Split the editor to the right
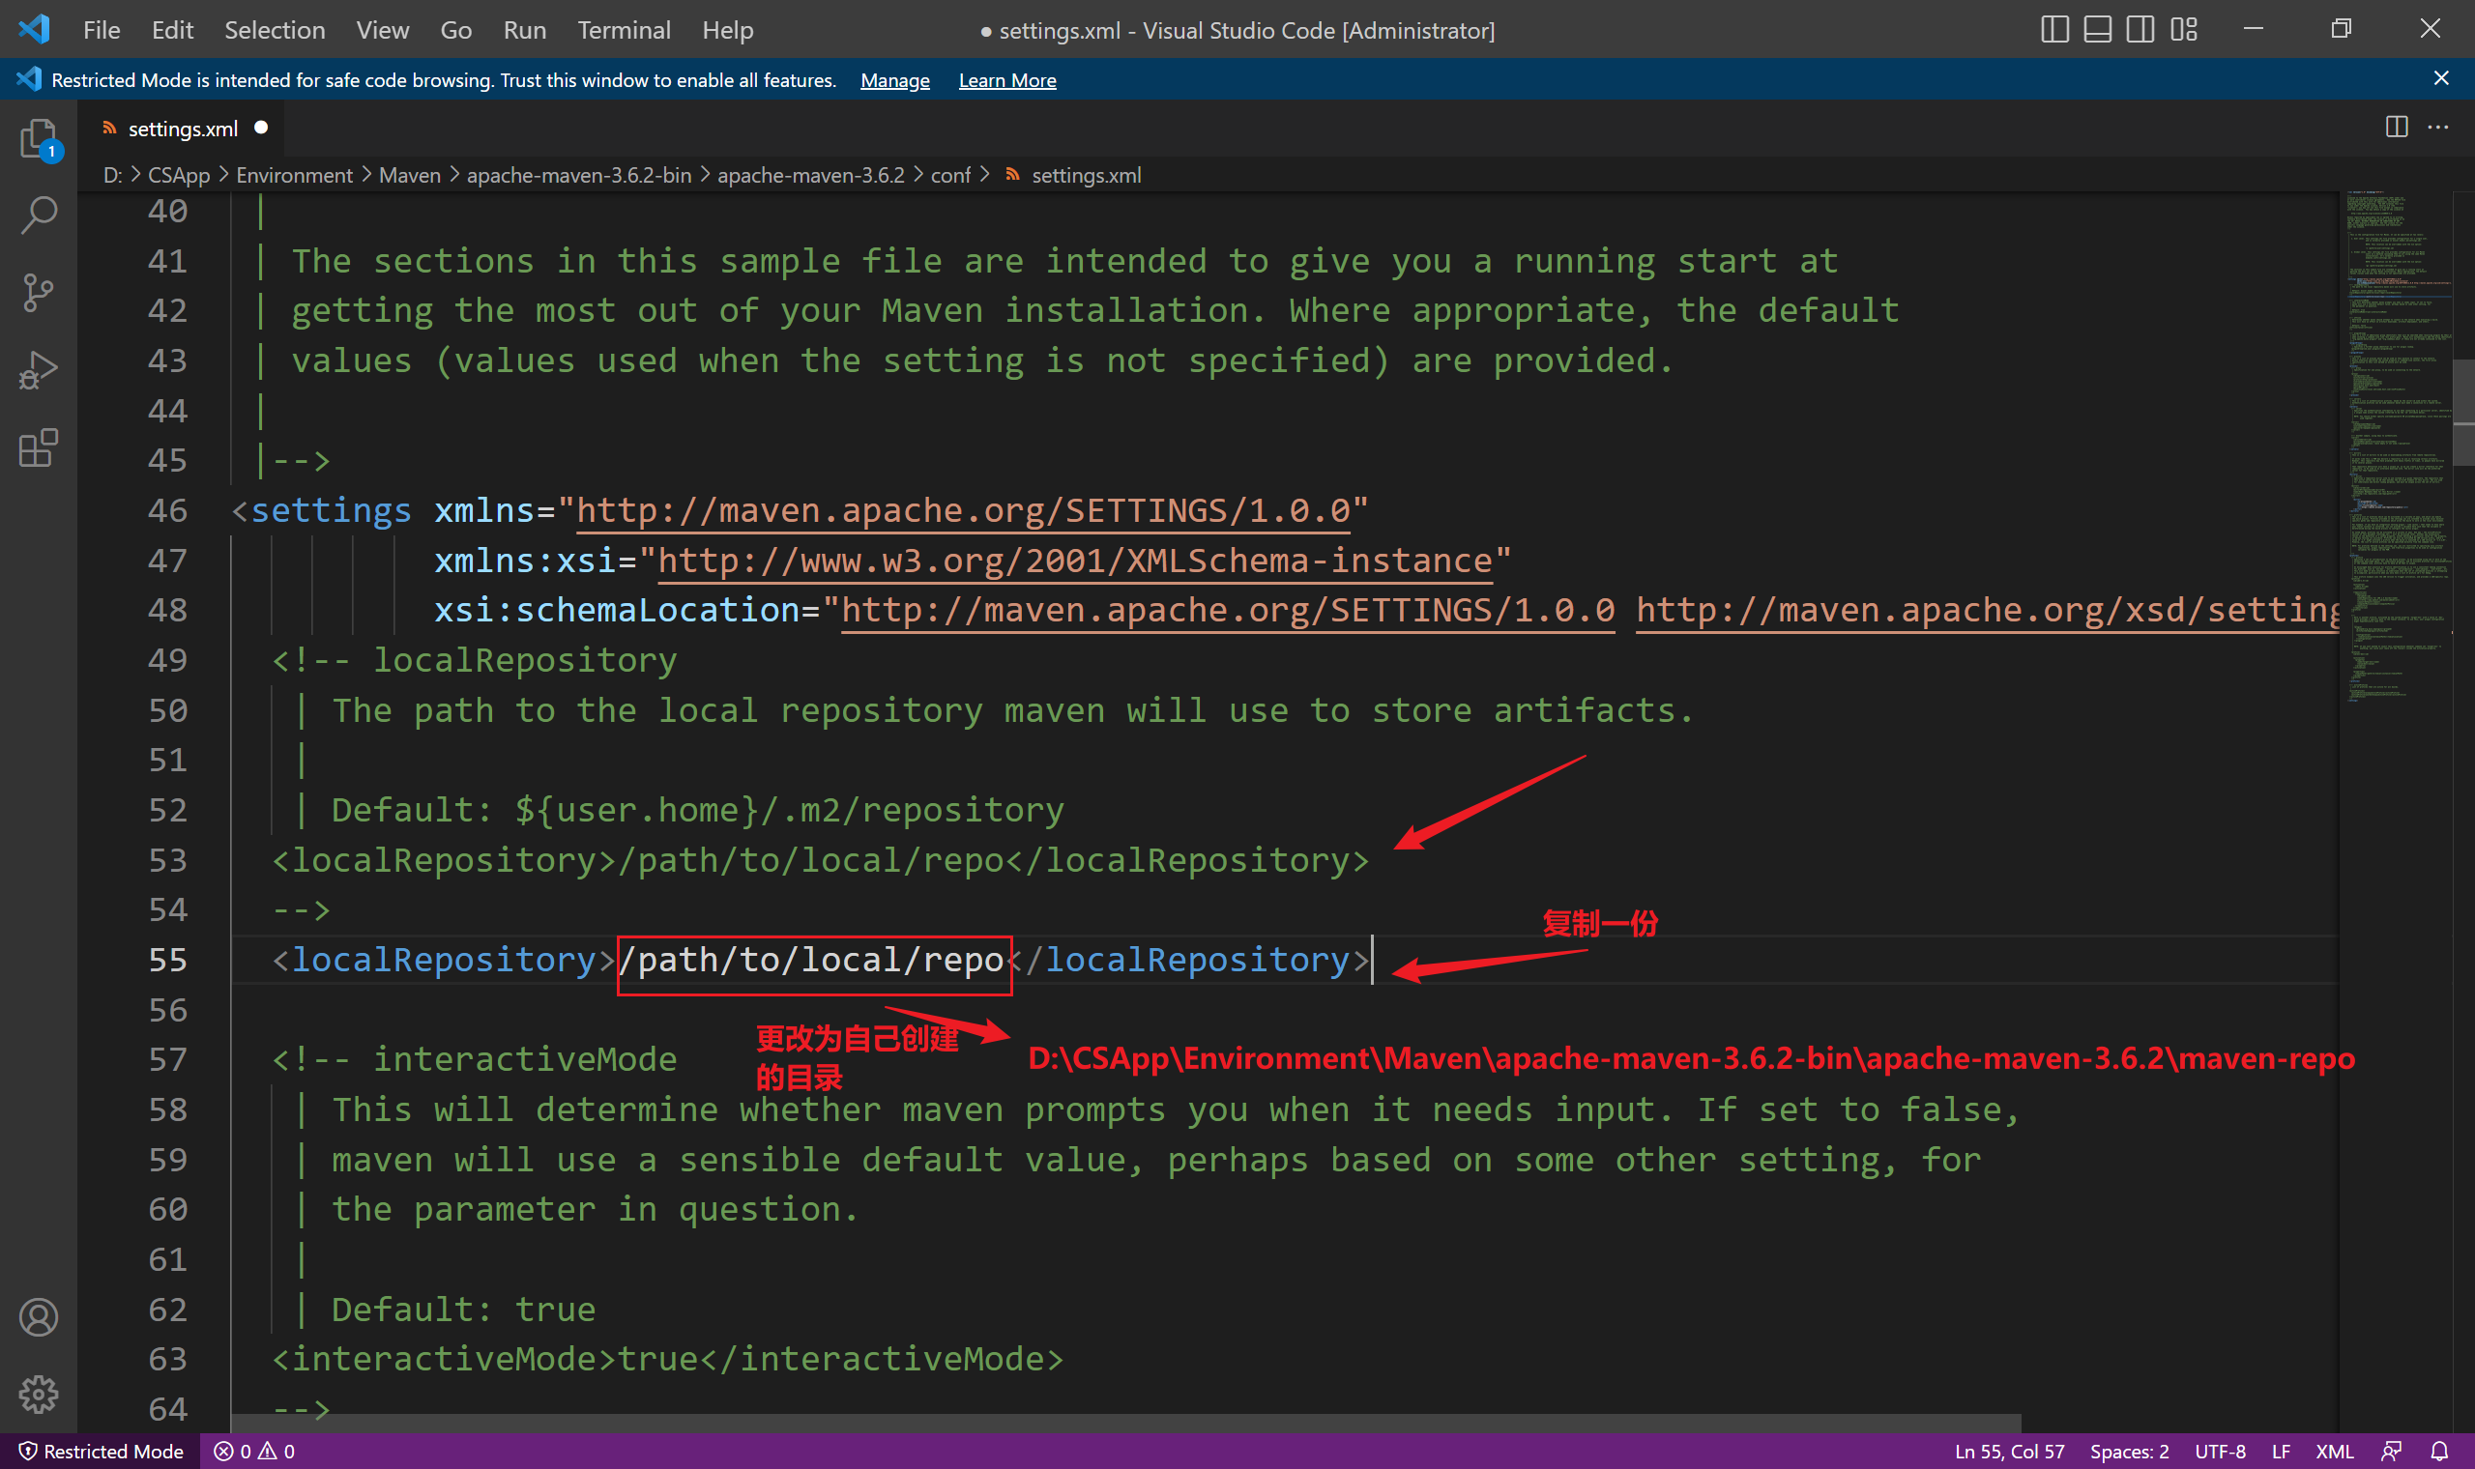The width and height of the screenshot is (2475, 1469). pos(2397,128)
